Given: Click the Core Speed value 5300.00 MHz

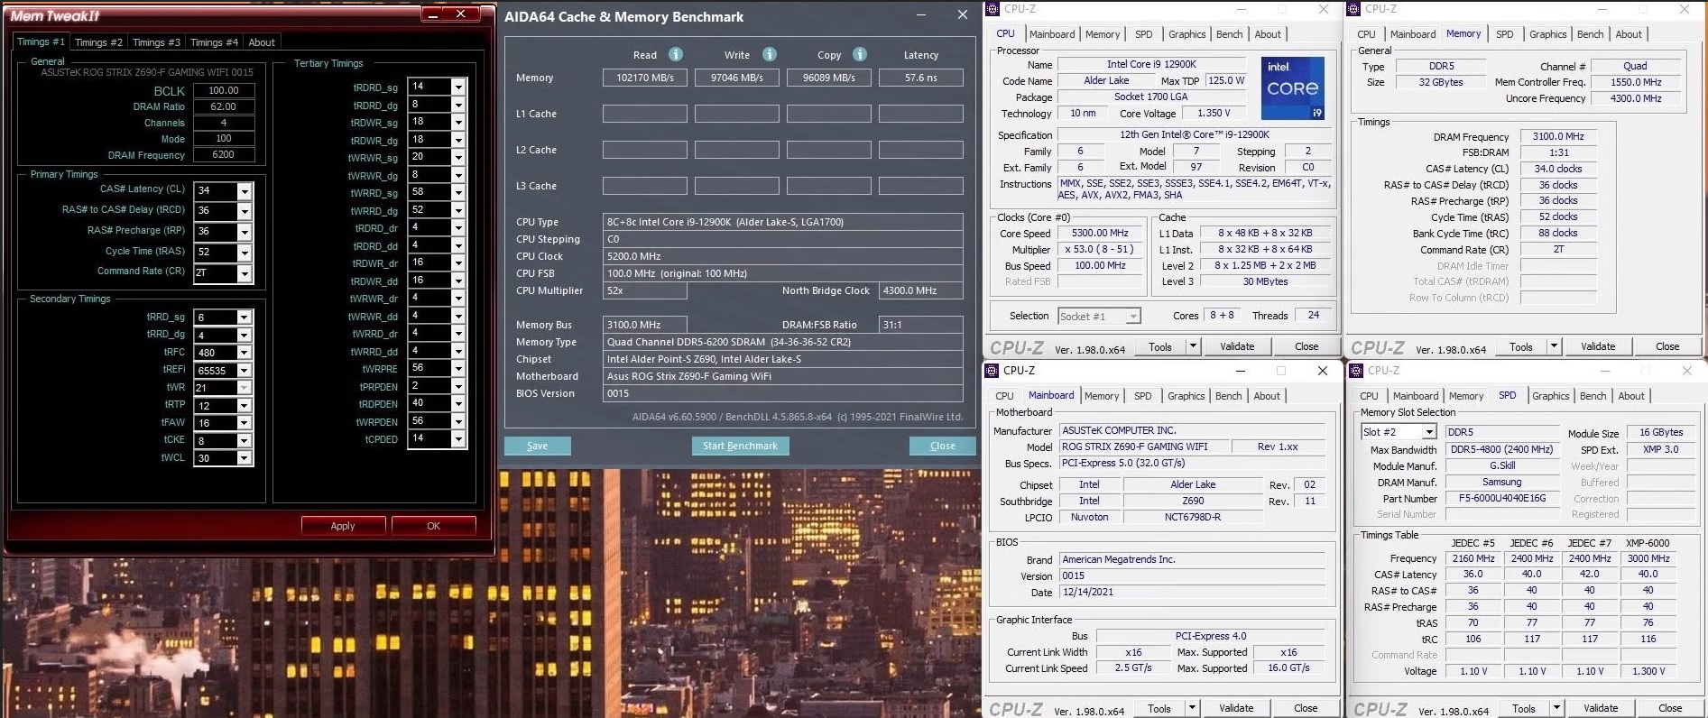Looking at the screenshot, I should [x=1100, y=233].
